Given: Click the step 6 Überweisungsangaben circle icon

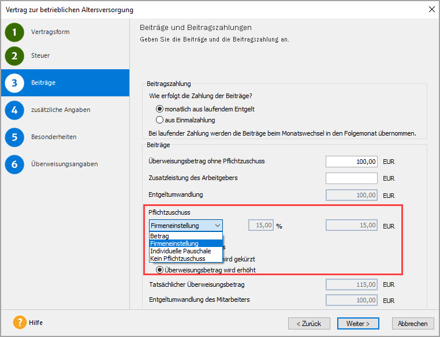Looking at the screenshot, I should (x=14, y=164).
